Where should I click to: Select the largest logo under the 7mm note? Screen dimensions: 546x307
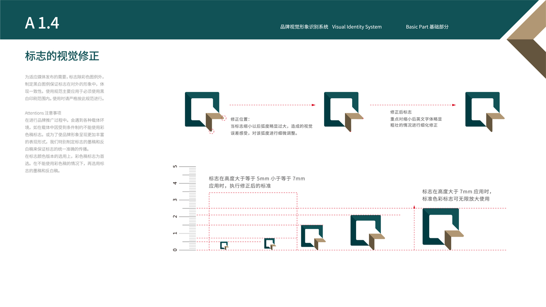pyautogui.click(x=443, y=229)
